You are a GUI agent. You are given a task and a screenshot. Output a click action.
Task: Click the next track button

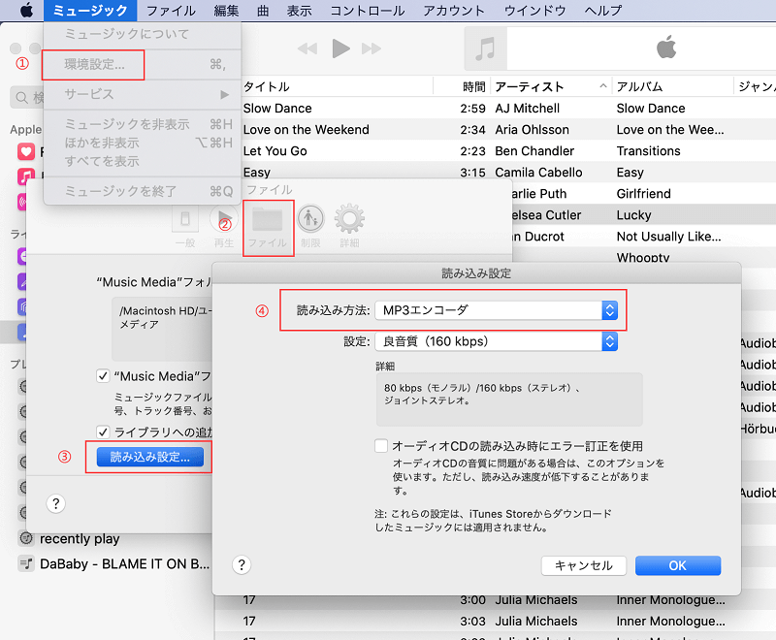pyautogui.click(x=372, y=48)
